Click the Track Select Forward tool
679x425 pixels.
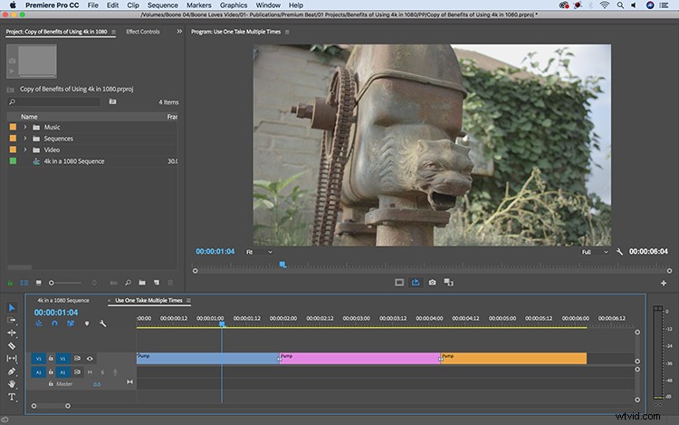click(12, 320)
